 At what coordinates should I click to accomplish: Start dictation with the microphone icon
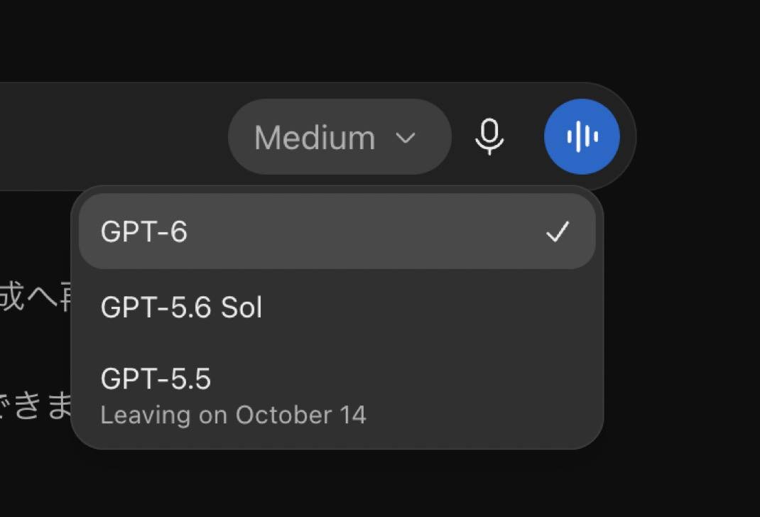click(x=489, y=136)
